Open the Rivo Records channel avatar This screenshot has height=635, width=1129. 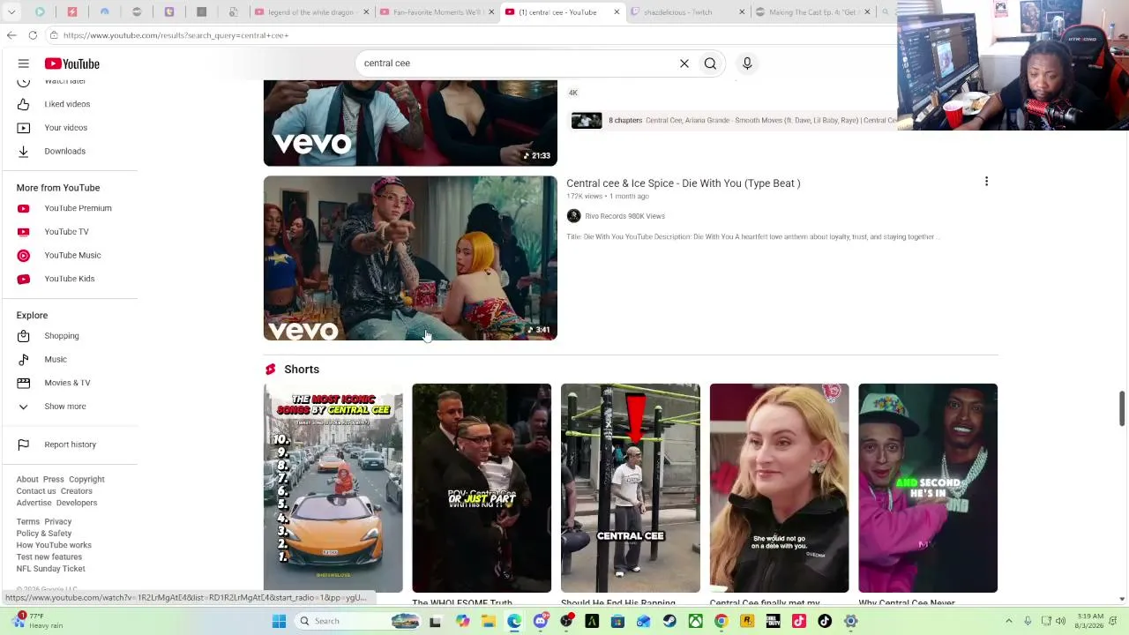(573, 216)
